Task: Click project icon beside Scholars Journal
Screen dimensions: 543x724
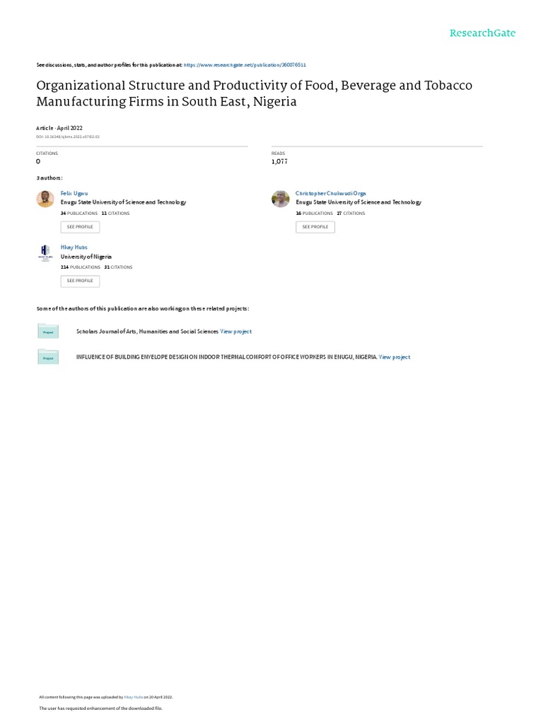Action: [x=48, y=331]
